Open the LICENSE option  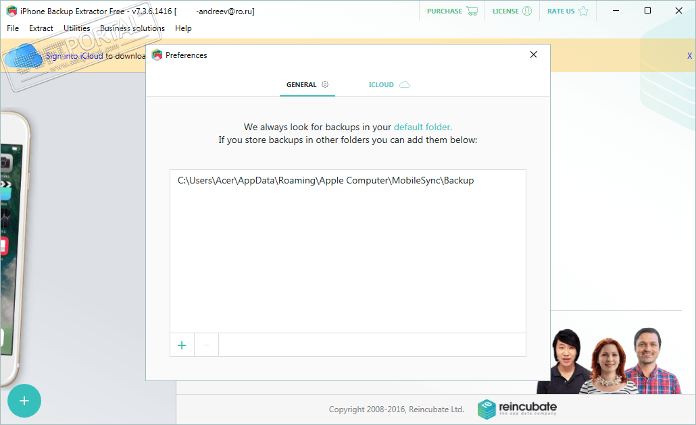(x=512, y=11)
